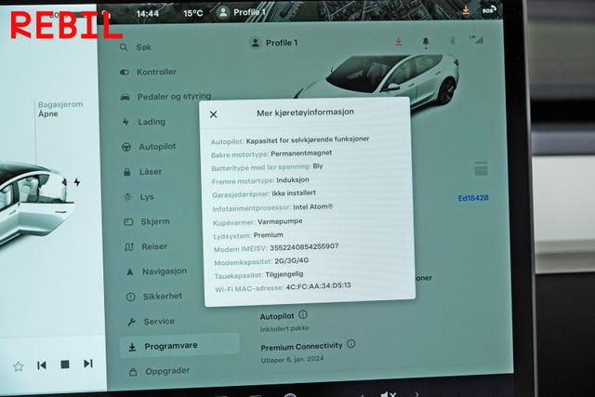This screenshot has width=595, height=397.
Task: Click Utløper 6. jan. 2024 text
Action: (x=292, y=360)
